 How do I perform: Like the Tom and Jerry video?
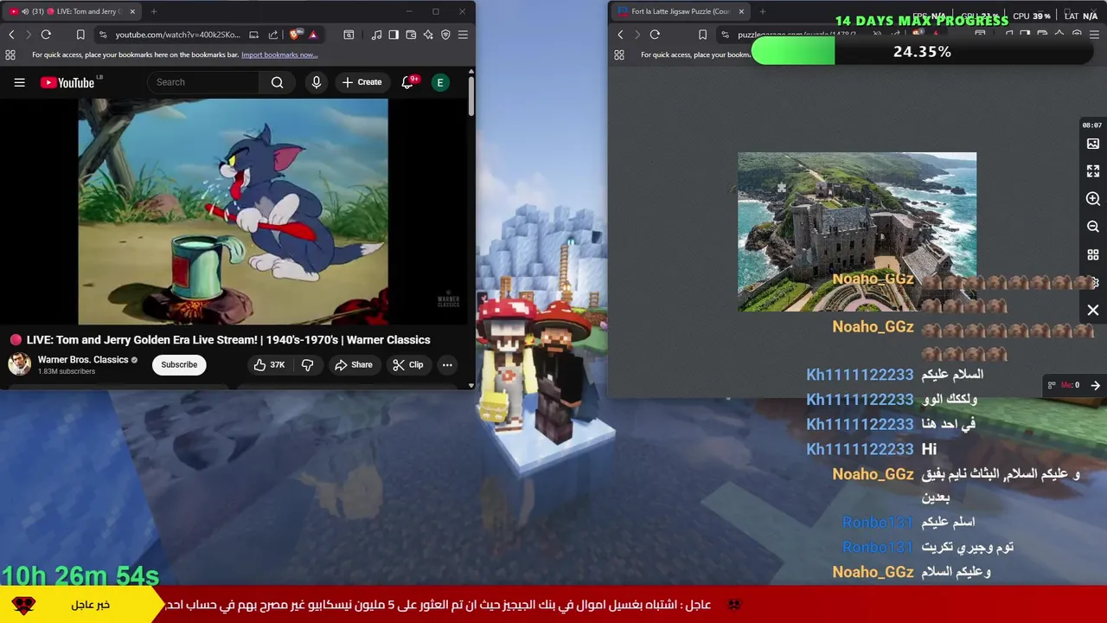tap(269, 364)
